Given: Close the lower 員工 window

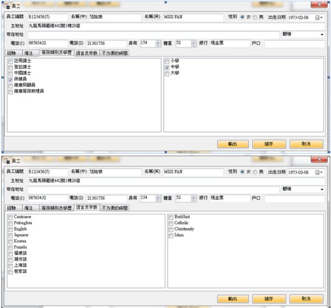Looking at the screenshot, I should coord(319,159).
